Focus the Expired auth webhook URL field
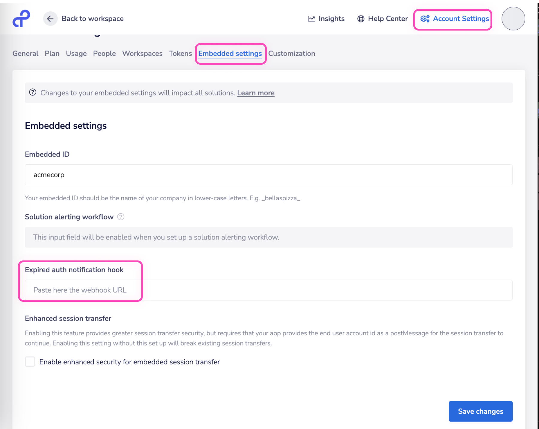The image size is (539, 429). pos(268,290)
